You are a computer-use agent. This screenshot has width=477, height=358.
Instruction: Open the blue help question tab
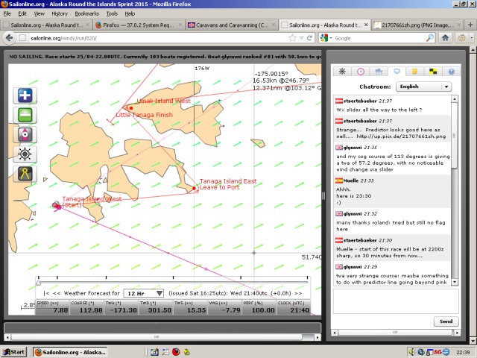tap(451, 72)
